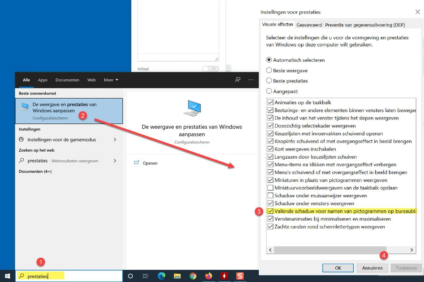Screen dimensions: 424x282
Task: Click the red lightning bolt taskbar icon
Action: click(224, 276)
